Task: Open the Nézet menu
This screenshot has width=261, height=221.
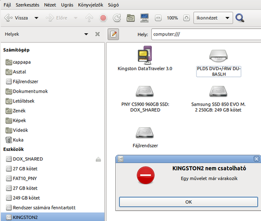Action: [50, 5]
